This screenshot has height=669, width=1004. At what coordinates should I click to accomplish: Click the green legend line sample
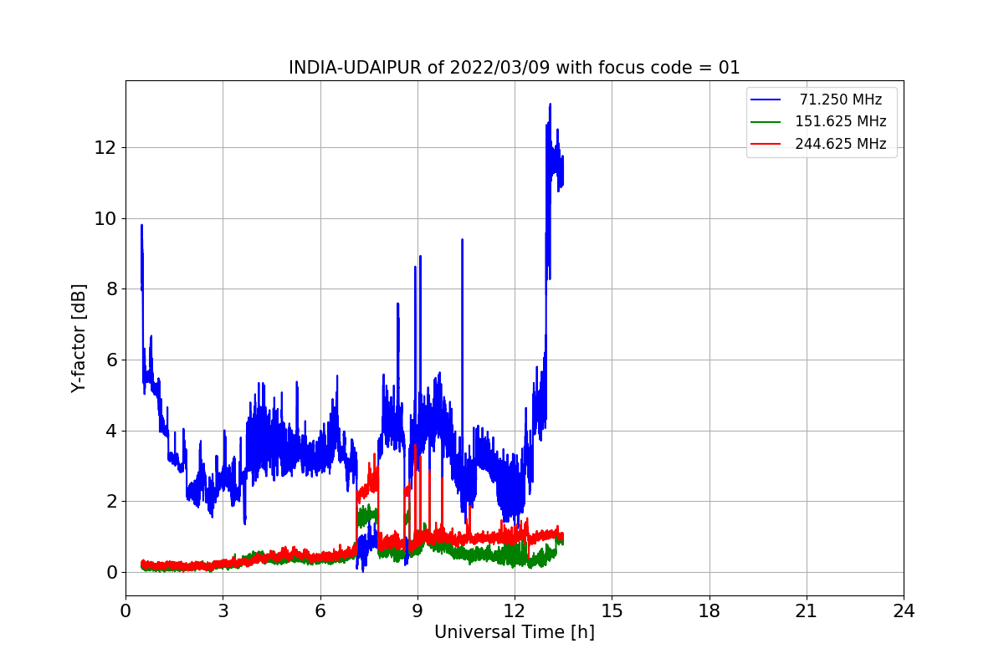766,121
